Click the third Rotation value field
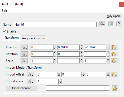This screenshot has width=124, height=97. pos(95,54)
